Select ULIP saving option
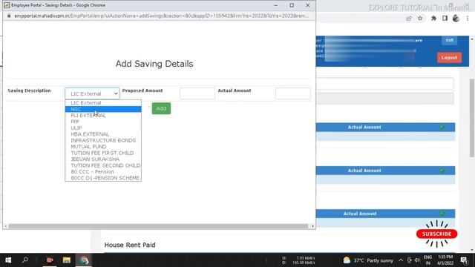This screenshot has height=267, width=475. 103,128
